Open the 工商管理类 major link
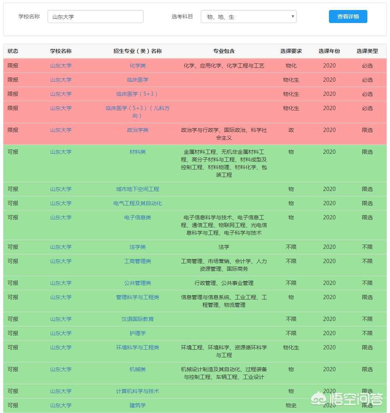The image size is (390, 413). [137, 261]
